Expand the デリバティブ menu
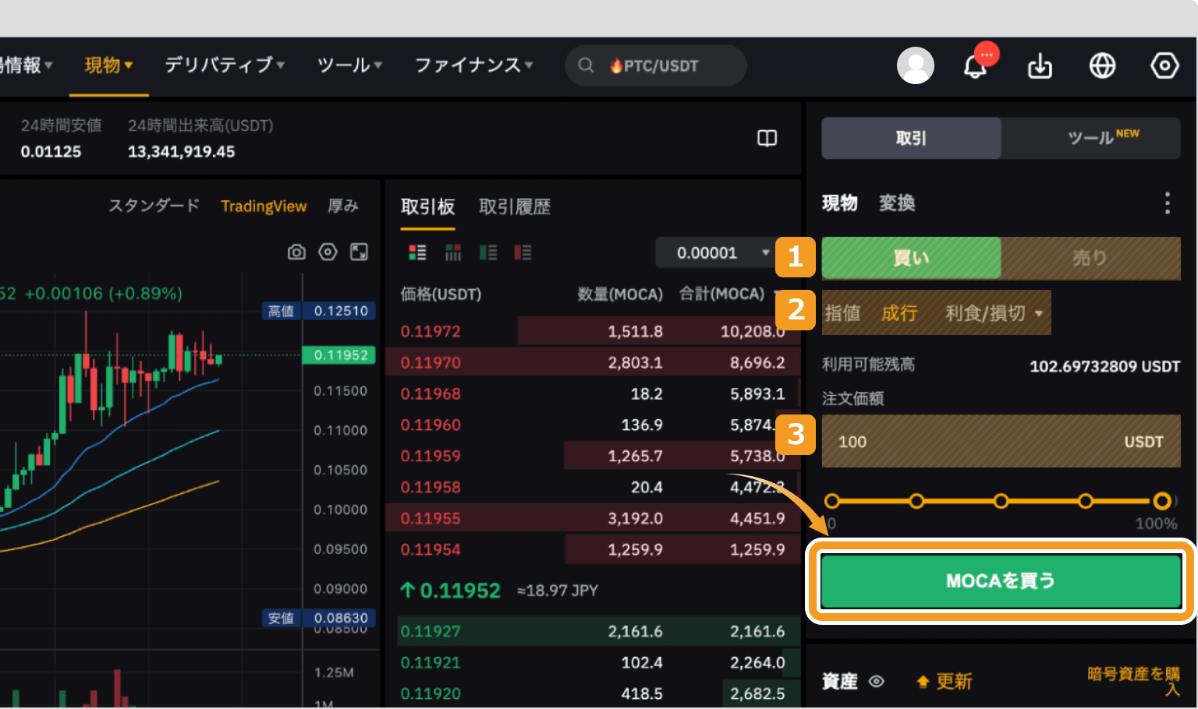 (x=225, y=65)
